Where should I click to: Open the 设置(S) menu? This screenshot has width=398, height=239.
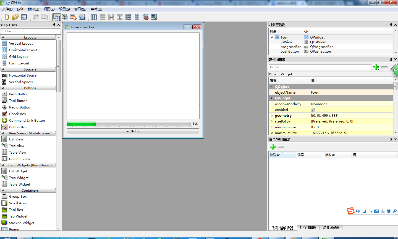[64, 9]
